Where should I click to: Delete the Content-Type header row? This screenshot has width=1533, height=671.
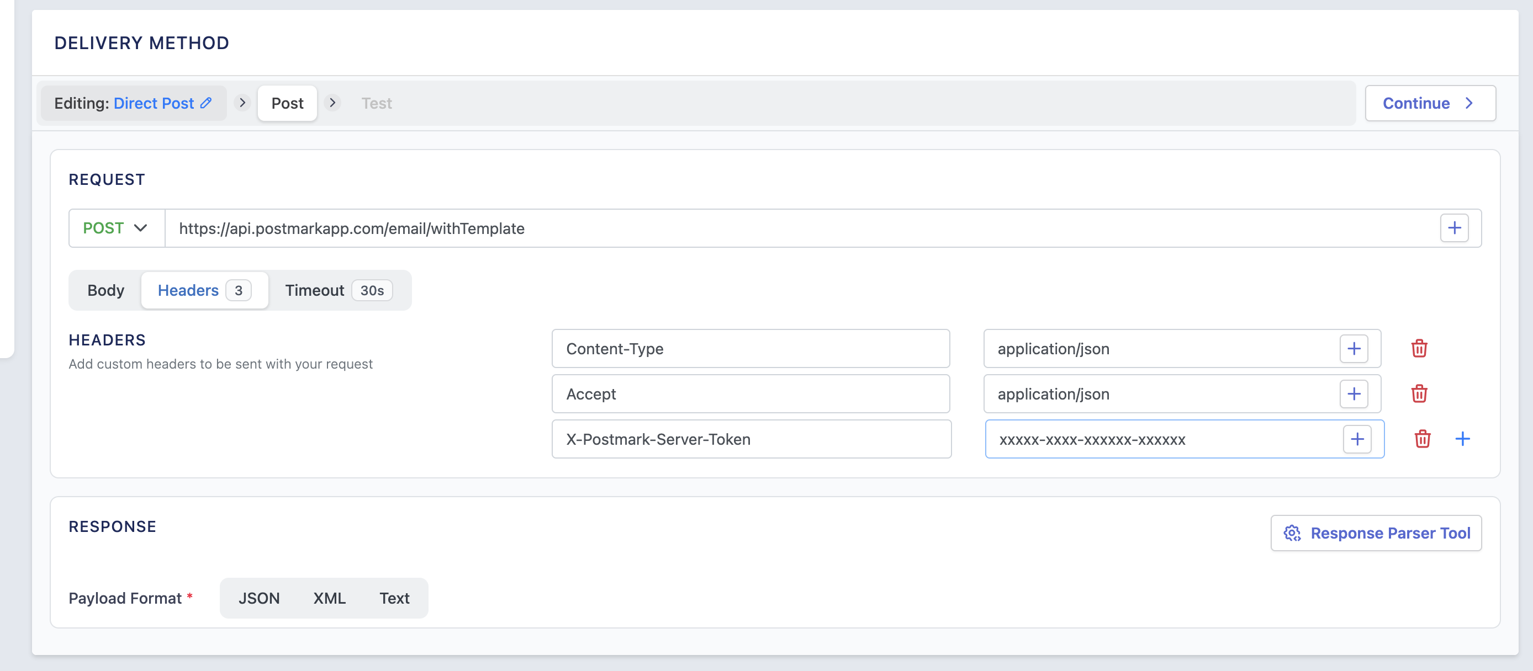click(x=1419, y=349)
